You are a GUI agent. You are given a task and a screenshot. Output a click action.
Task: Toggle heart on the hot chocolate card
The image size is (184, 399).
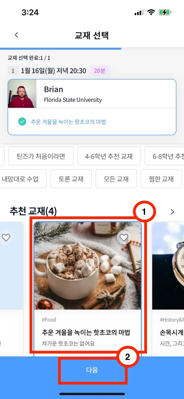[x=124, y=237]
